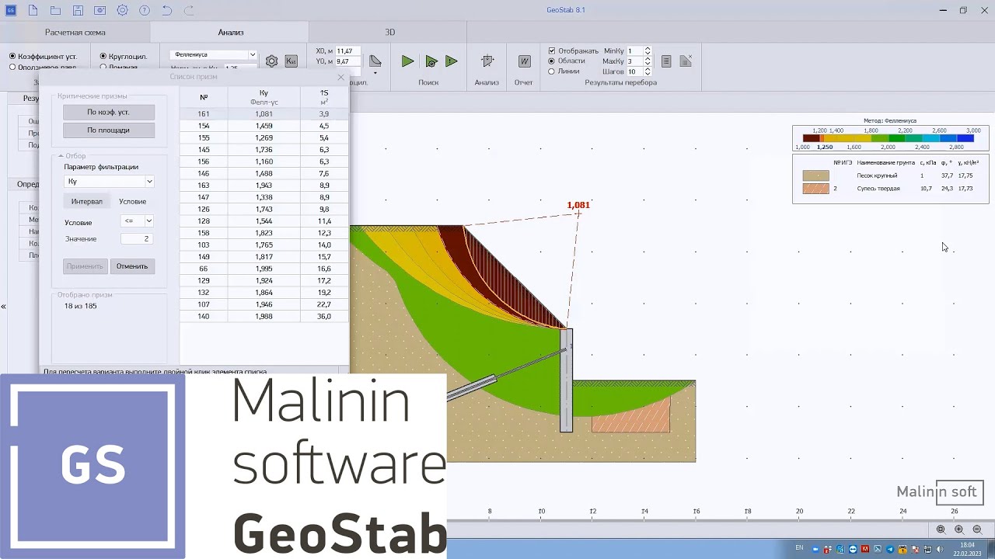Viewport: 995px width, 559px height.
Task: Open program settings gear in title bar
Action: 123,10
